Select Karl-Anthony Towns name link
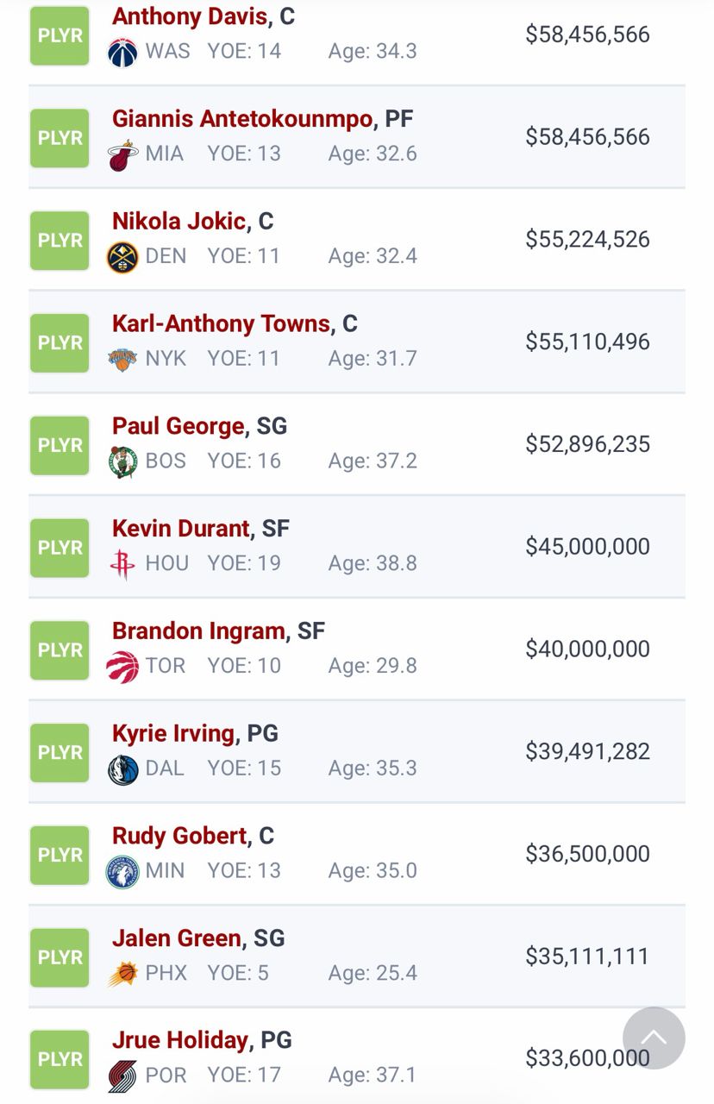 tap(222, 324)
